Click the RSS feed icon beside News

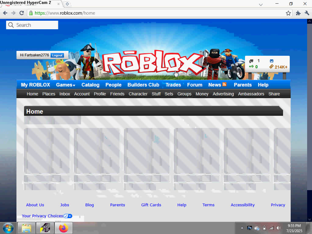click(225, 85)
